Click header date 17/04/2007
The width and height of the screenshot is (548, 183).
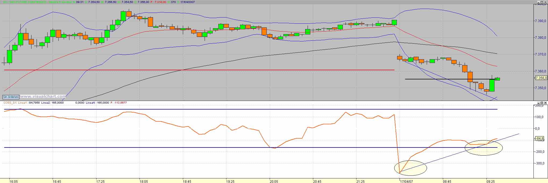(x=187, y=2)
